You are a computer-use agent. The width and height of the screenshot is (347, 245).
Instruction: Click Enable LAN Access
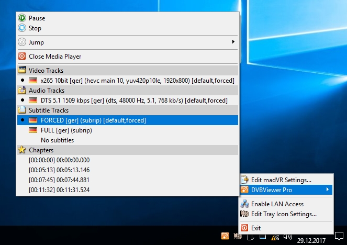[x=286, y=204]
